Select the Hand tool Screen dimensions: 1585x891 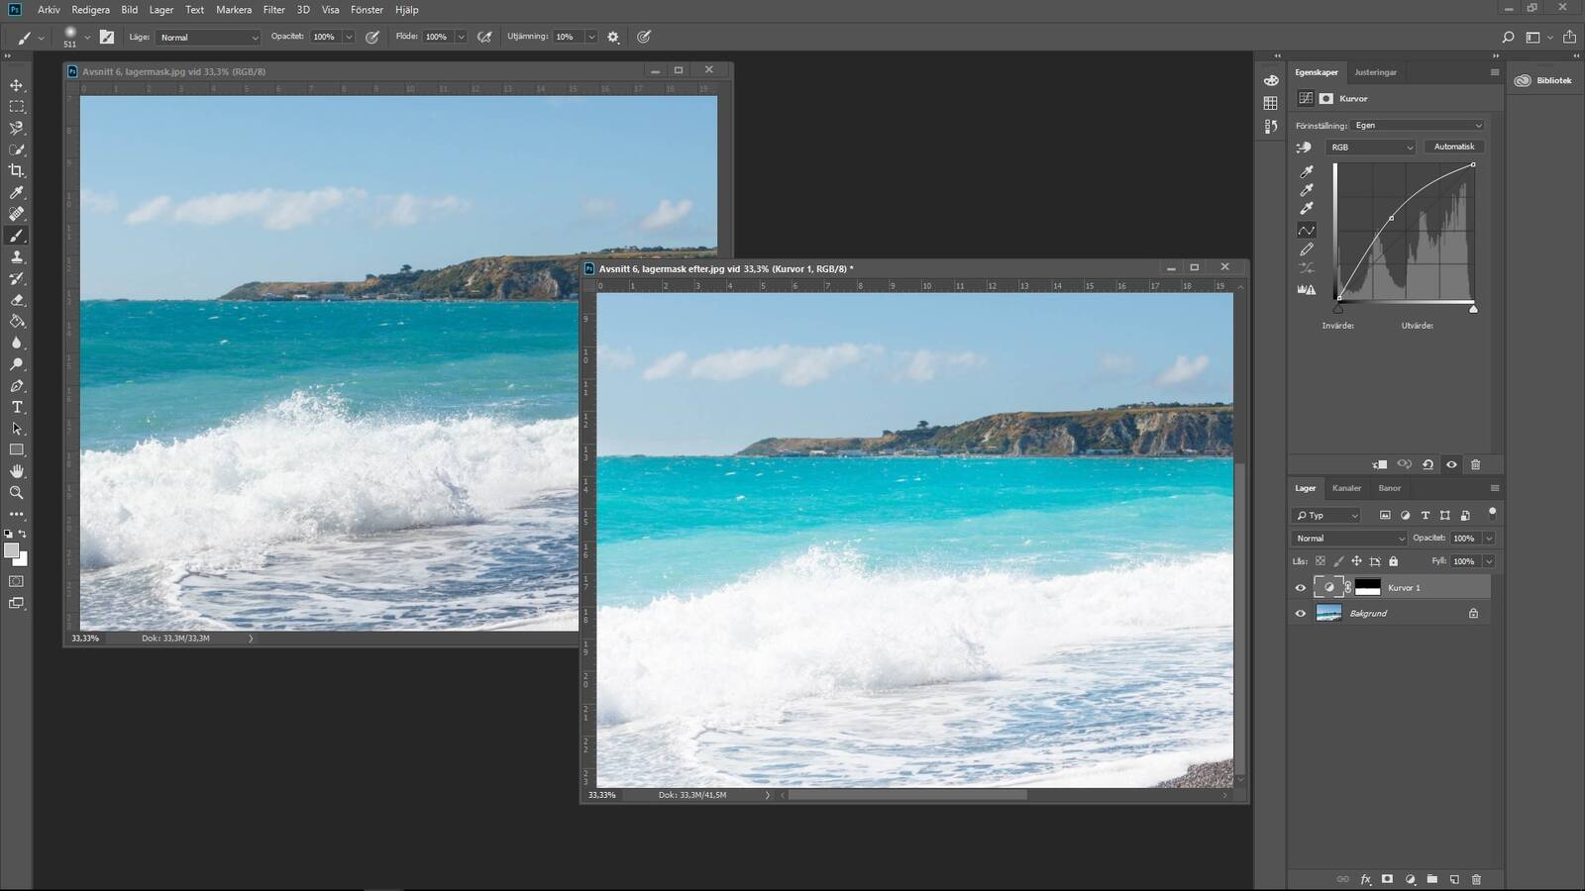17,471
